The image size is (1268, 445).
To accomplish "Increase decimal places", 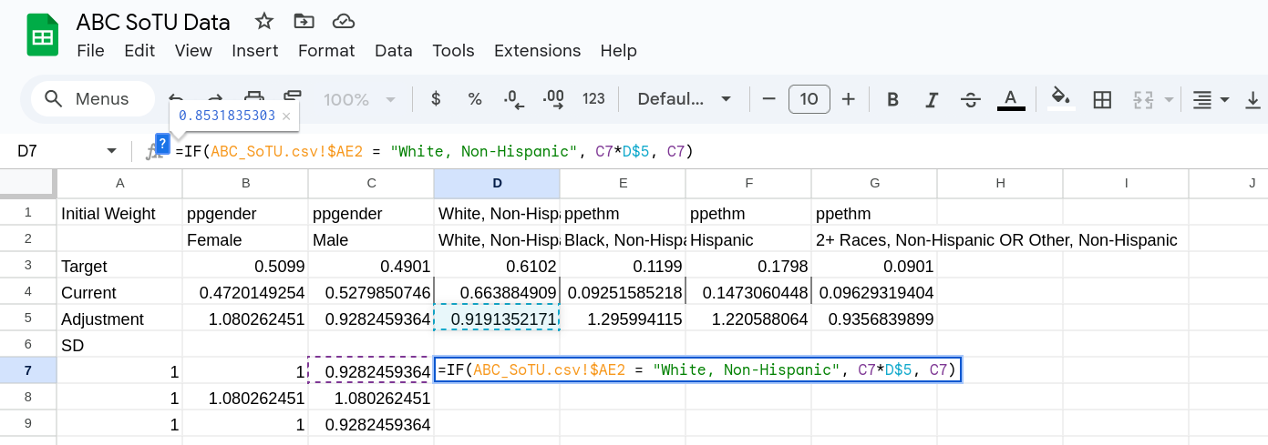I will (x=552, y=99).
